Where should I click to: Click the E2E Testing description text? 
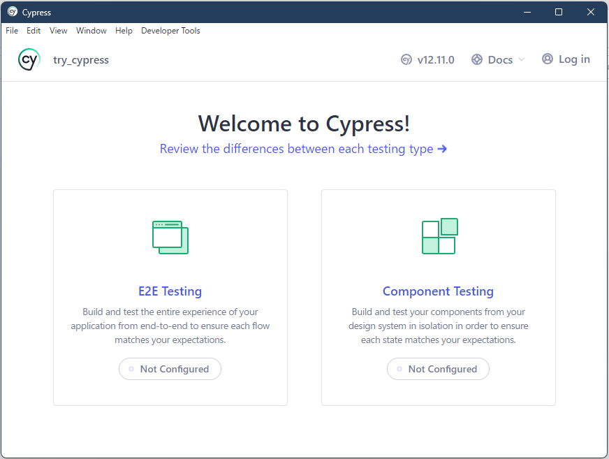[170, 326]
